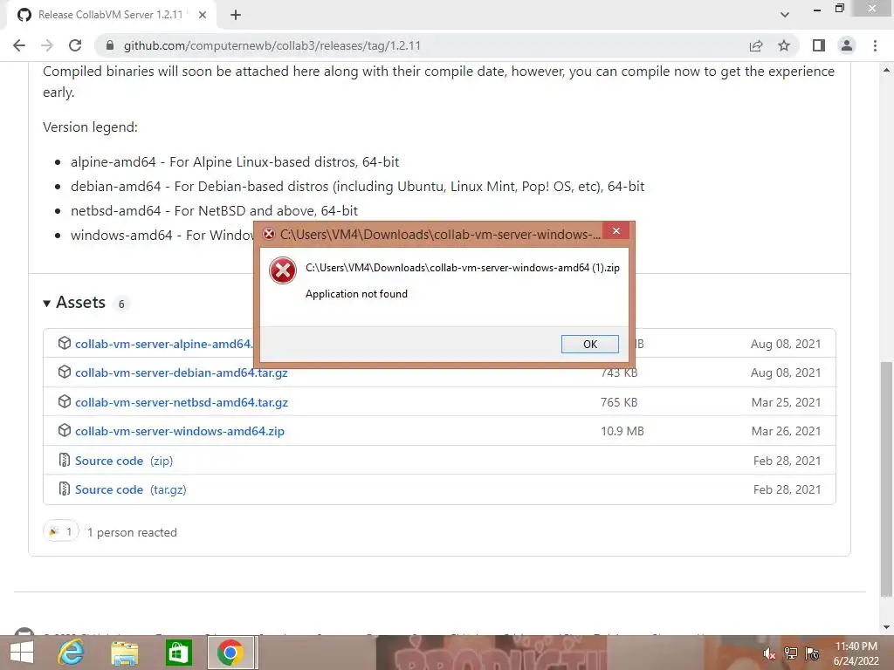This screenshot has height=670, width=894.
Task: Download collab-vm-server-windows-amd64.zip
Action: tap(180, 431)
